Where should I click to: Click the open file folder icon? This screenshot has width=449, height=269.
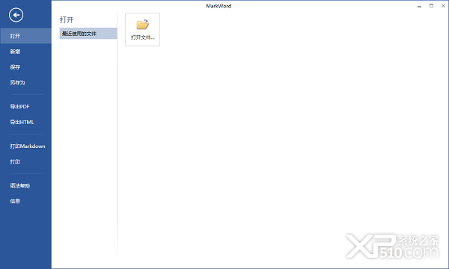coord(143,25)
